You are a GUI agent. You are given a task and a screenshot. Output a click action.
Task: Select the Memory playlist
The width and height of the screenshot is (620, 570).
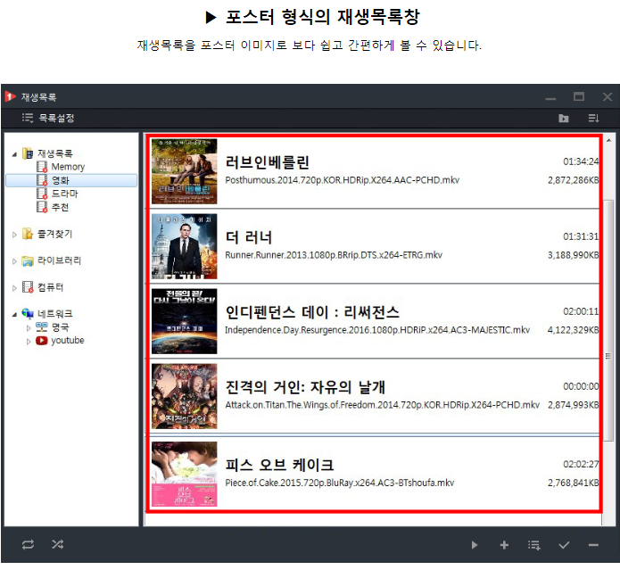(x=68, y=167)
